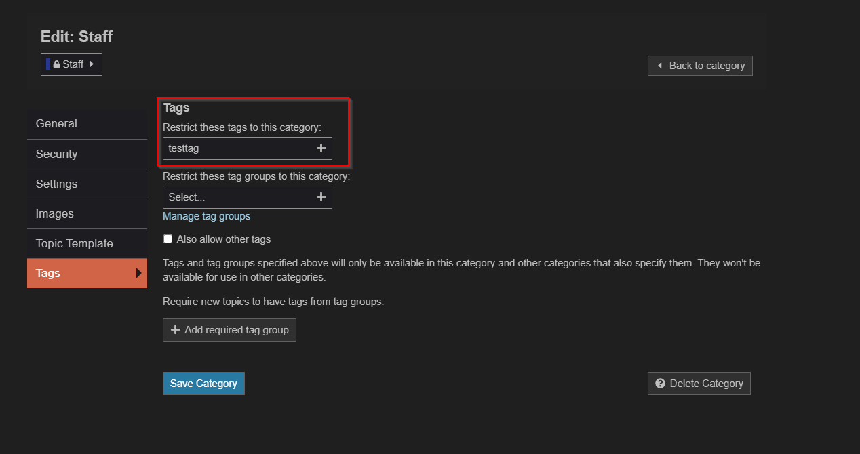
Task: Click the lock icon in Staff badge
Action: point(57,64)
